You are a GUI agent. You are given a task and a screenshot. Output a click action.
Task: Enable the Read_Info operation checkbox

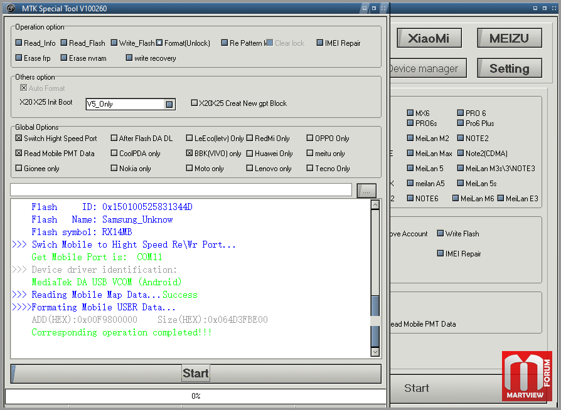pos(19,43)
